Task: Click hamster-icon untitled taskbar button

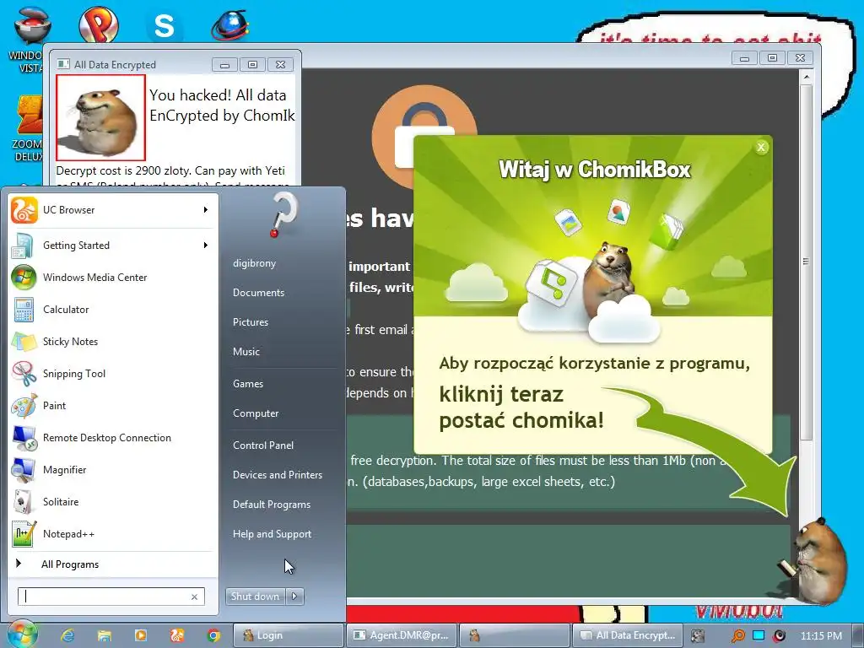Action: coord(515,635)
